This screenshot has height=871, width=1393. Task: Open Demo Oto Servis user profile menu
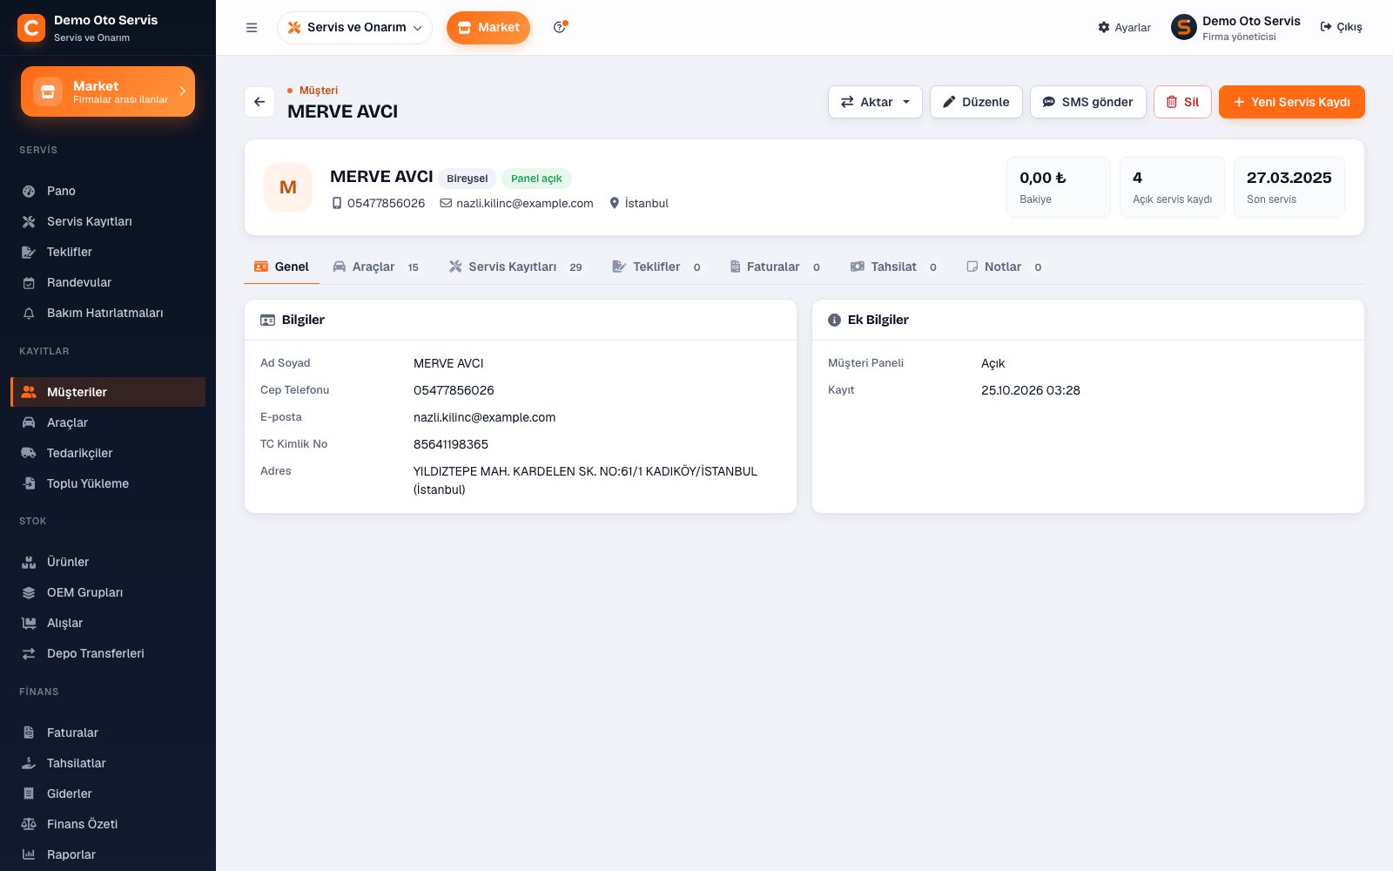click(x=1235, y=28)
